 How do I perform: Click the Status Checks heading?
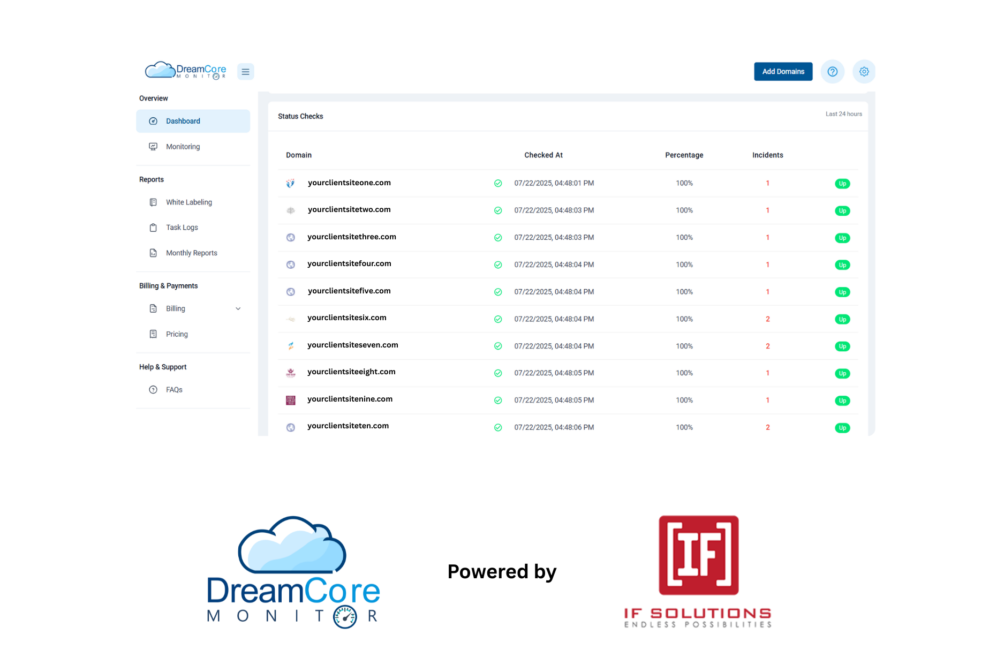300,116
